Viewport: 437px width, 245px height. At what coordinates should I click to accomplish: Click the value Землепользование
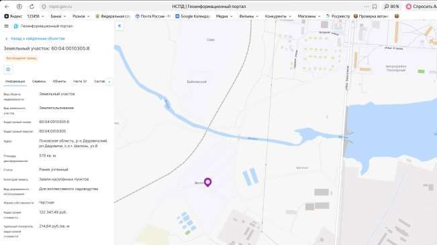coord(56,108)
